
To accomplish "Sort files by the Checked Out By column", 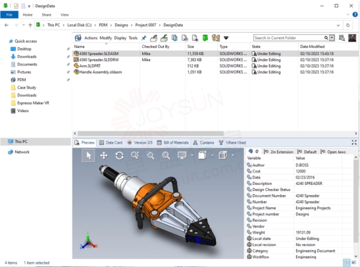I will [x=155, y=47].
